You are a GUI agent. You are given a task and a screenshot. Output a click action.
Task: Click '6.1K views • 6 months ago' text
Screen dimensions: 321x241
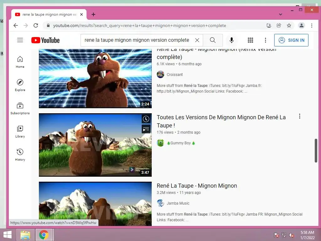coord(179,64)
